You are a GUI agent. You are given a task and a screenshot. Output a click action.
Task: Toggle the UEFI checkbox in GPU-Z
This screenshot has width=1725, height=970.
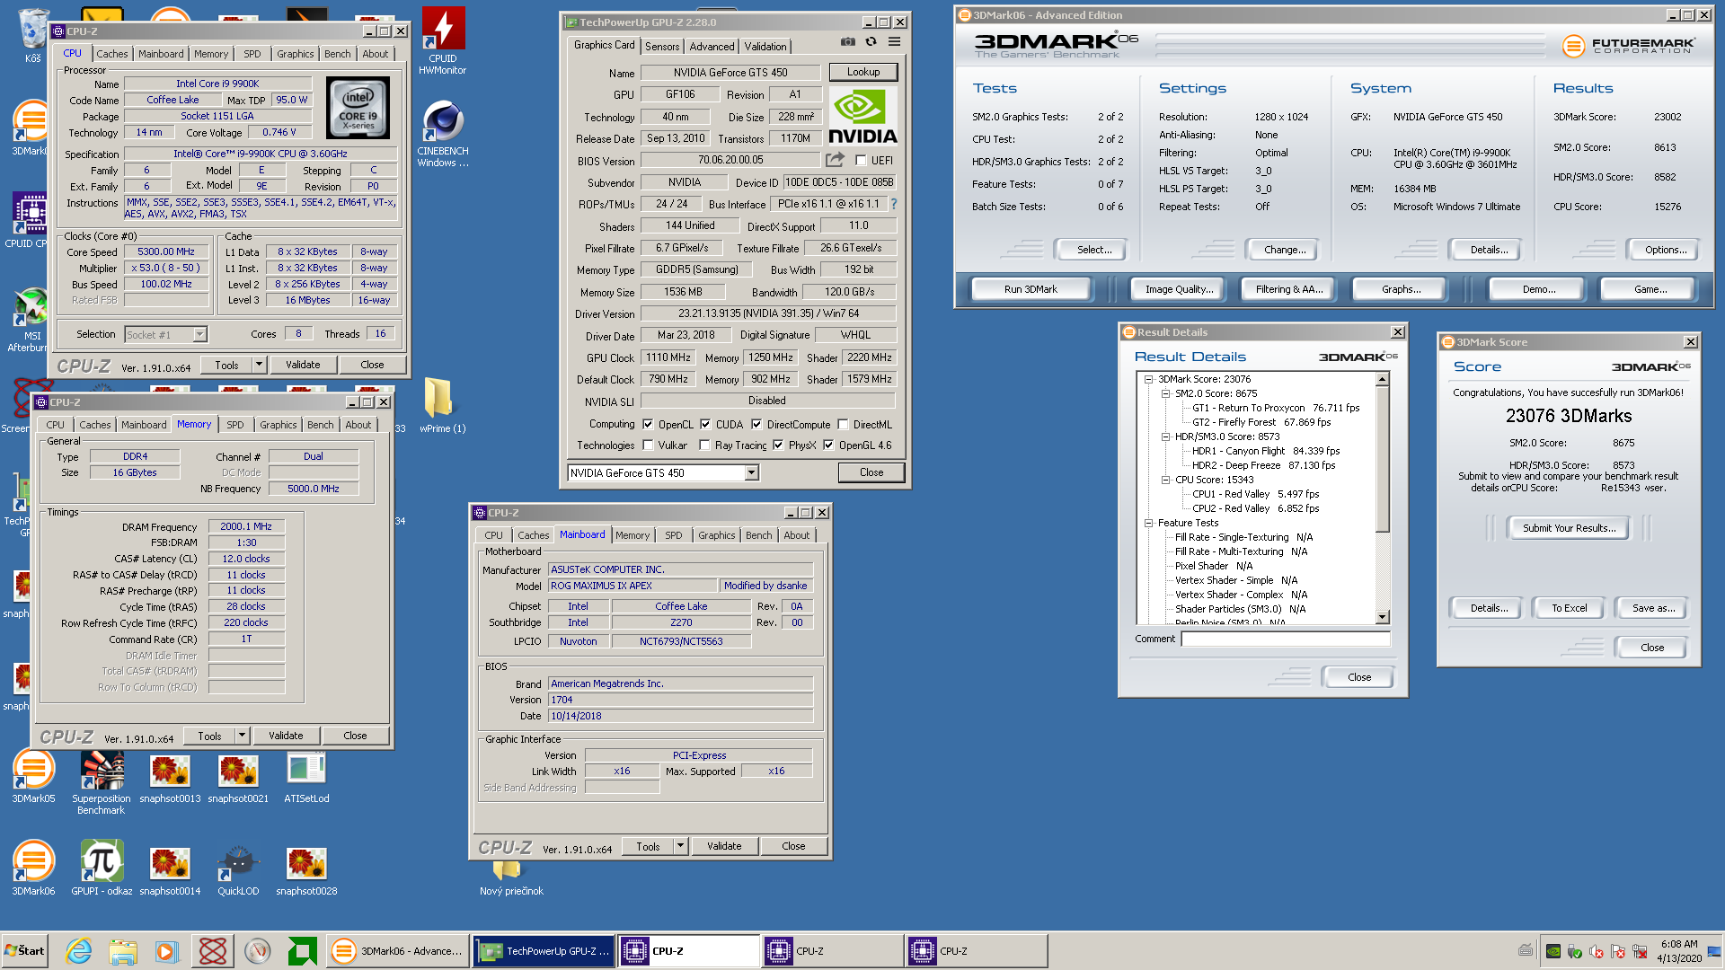[x=861, y=161]
